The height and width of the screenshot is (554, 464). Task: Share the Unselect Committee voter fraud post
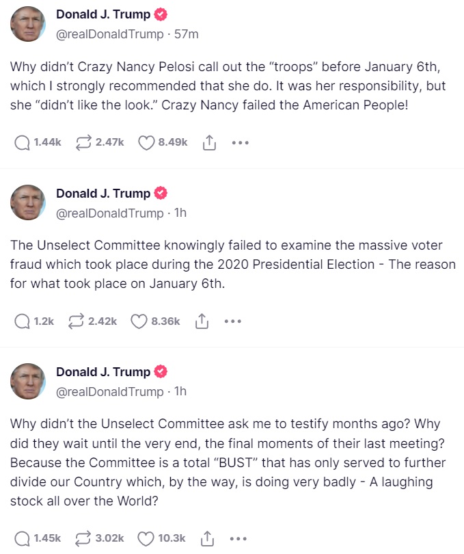(202, 321)
